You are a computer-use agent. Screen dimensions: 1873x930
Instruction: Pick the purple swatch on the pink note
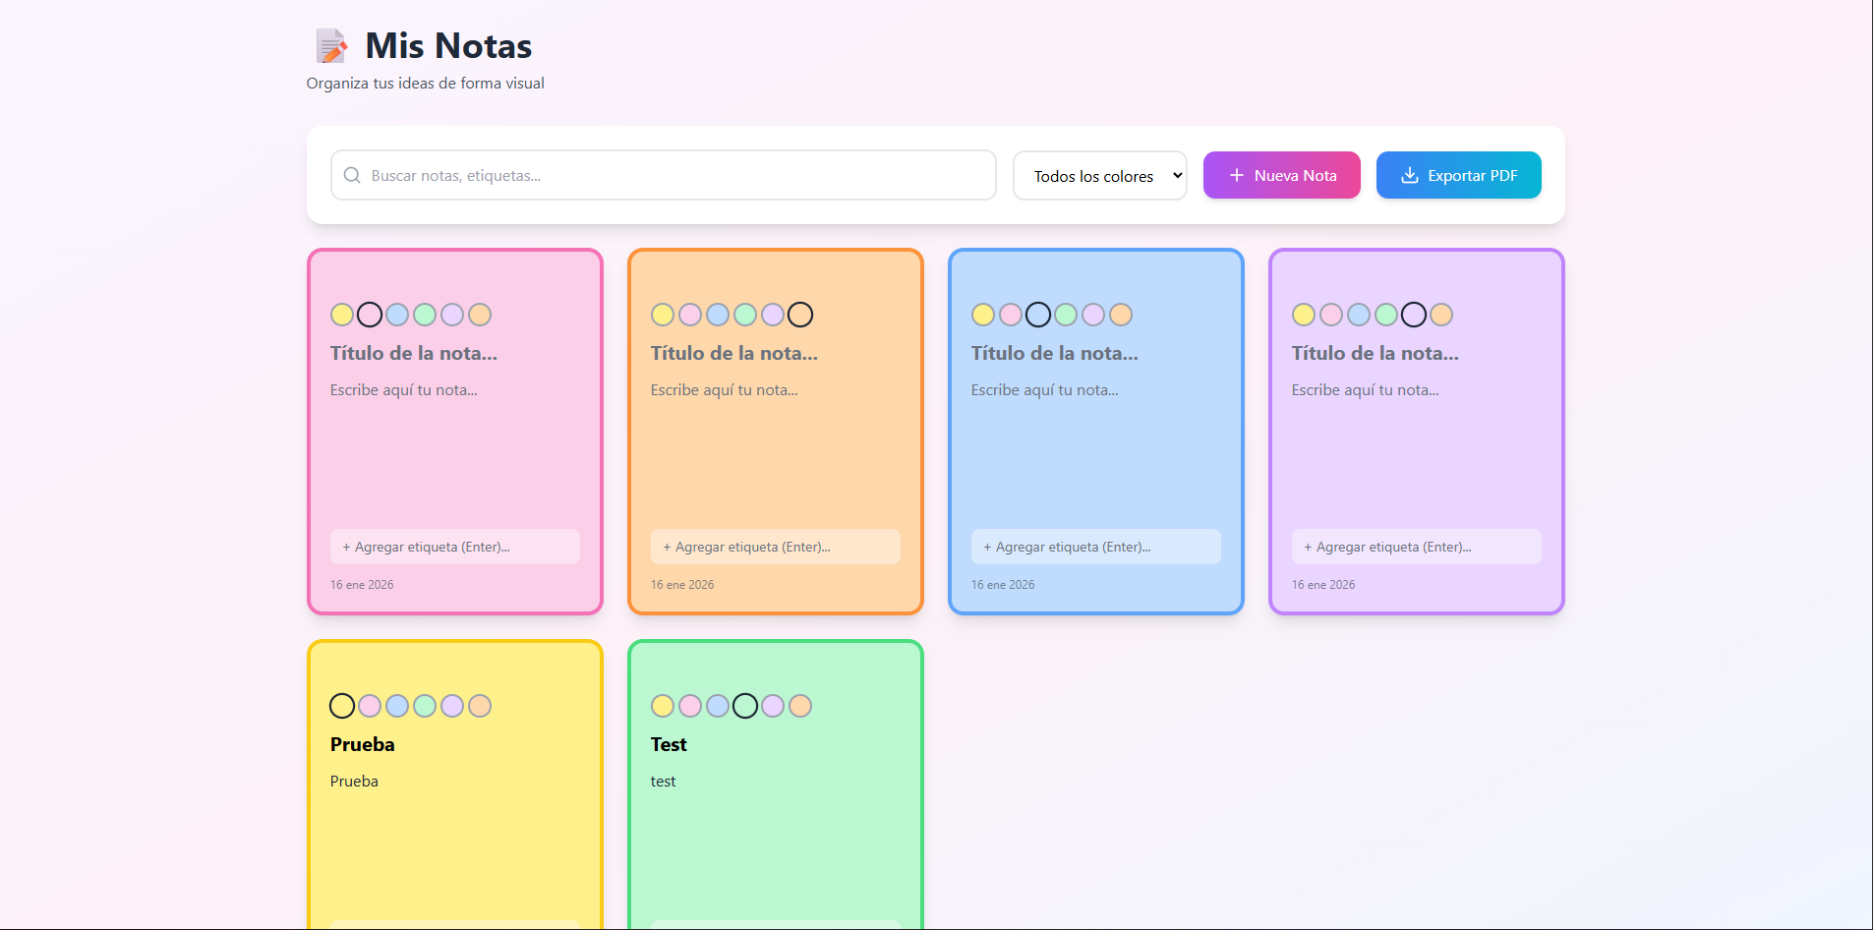point(452,315)
